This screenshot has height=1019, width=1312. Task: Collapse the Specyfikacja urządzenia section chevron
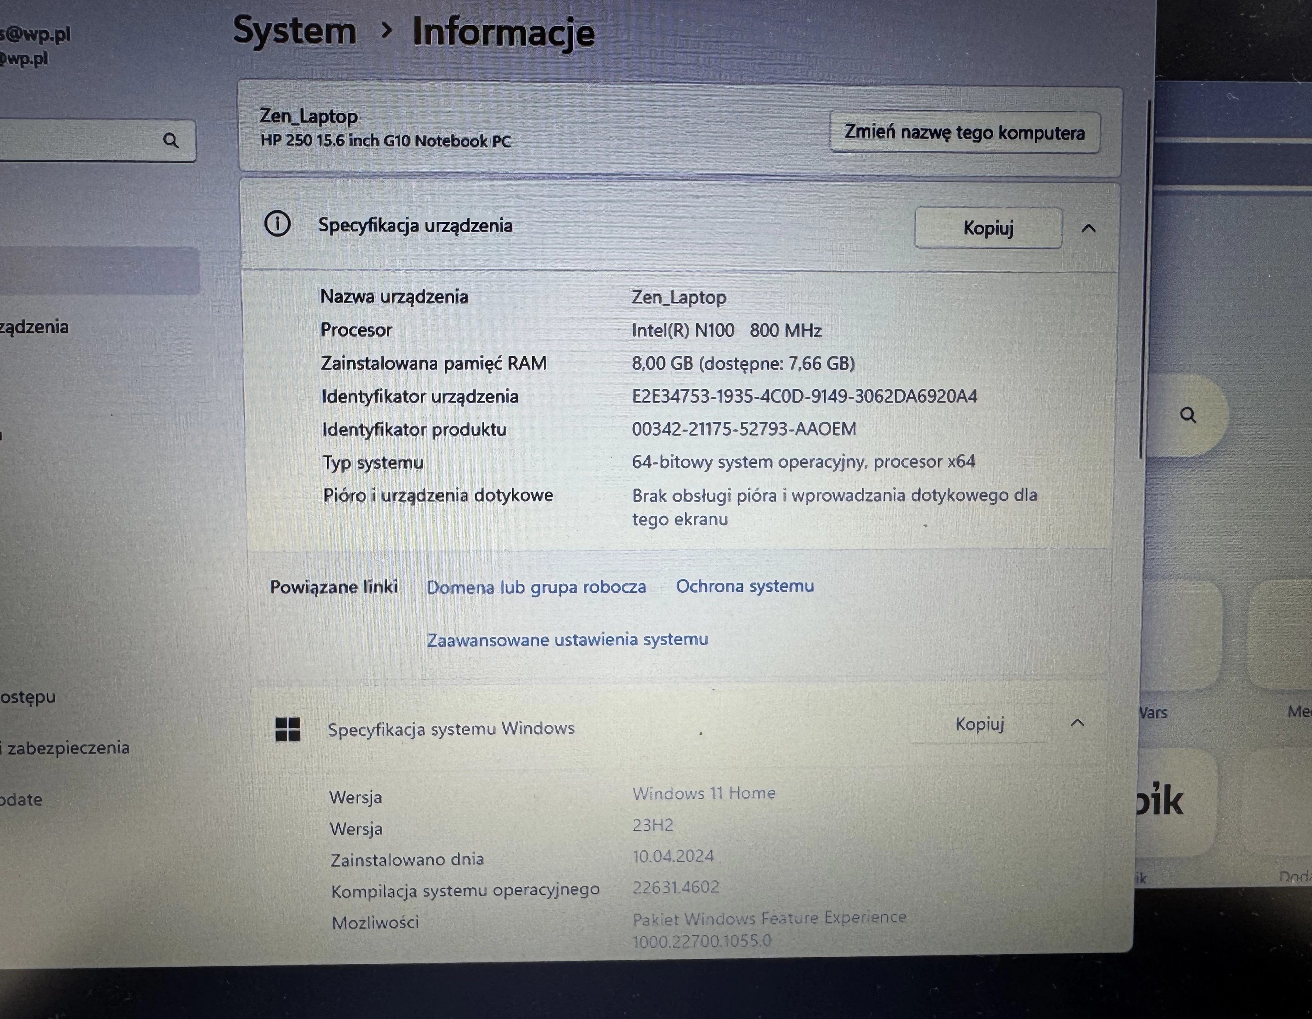[1089, 228]
